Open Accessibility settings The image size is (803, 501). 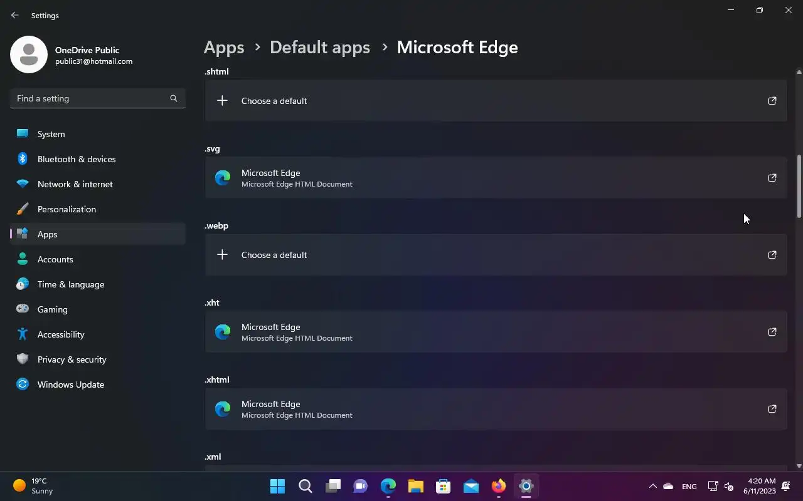click(98, 334)
